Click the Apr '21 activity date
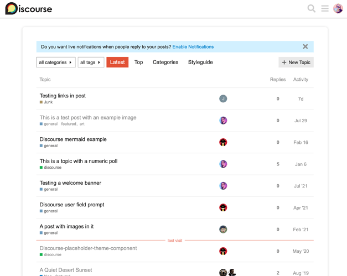Screen dimensions: 347x276 coord(301,208)
